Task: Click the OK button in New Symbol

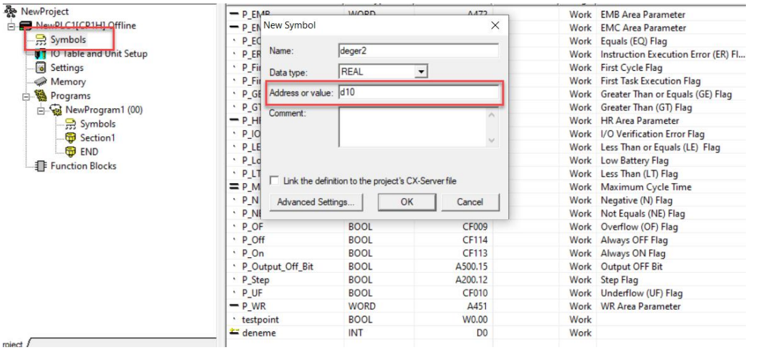Action: pos(406,202)
